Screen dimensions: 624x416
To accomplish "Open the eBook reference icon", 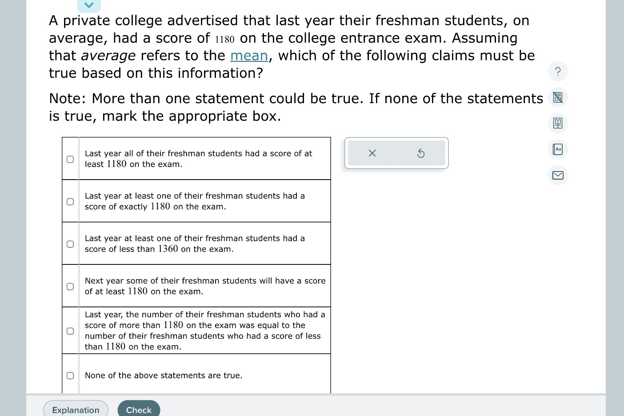I will click(x=558, y=124).
